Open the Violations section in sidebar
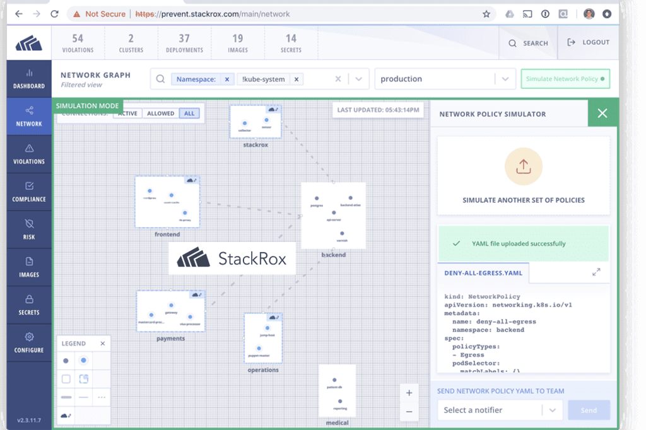 tap(29, 154)
